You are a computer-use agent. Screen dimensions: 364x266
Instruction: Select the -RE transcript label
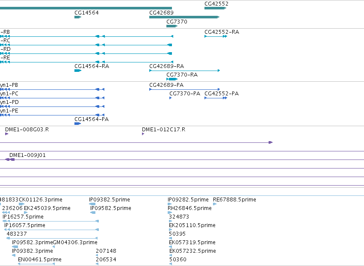click(x=5, y=58)
